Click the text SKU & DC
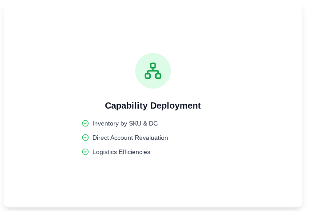The width and height of the screenshot is (309, 211). pos(143,123)
